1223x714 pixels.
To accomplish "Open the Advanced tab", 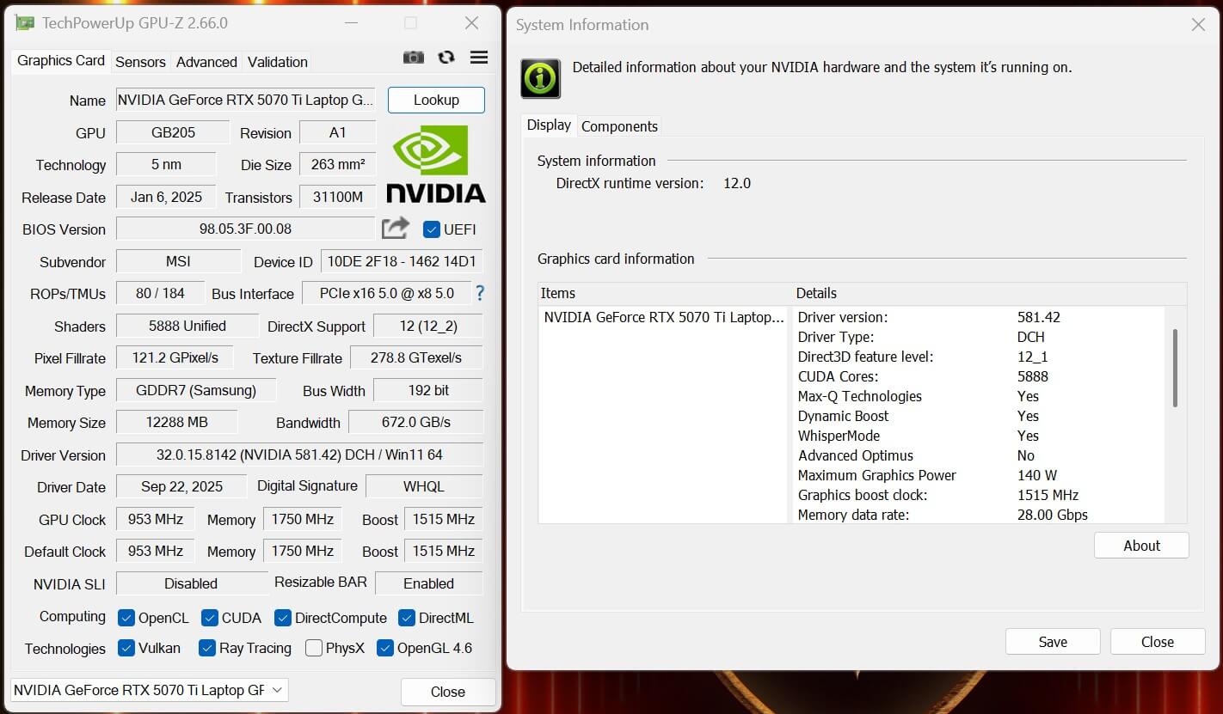I will (206, 61).
